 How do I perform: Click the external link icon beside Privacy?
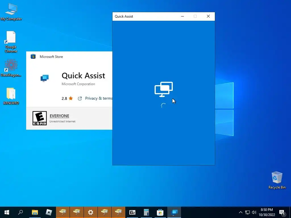point(80,98)
